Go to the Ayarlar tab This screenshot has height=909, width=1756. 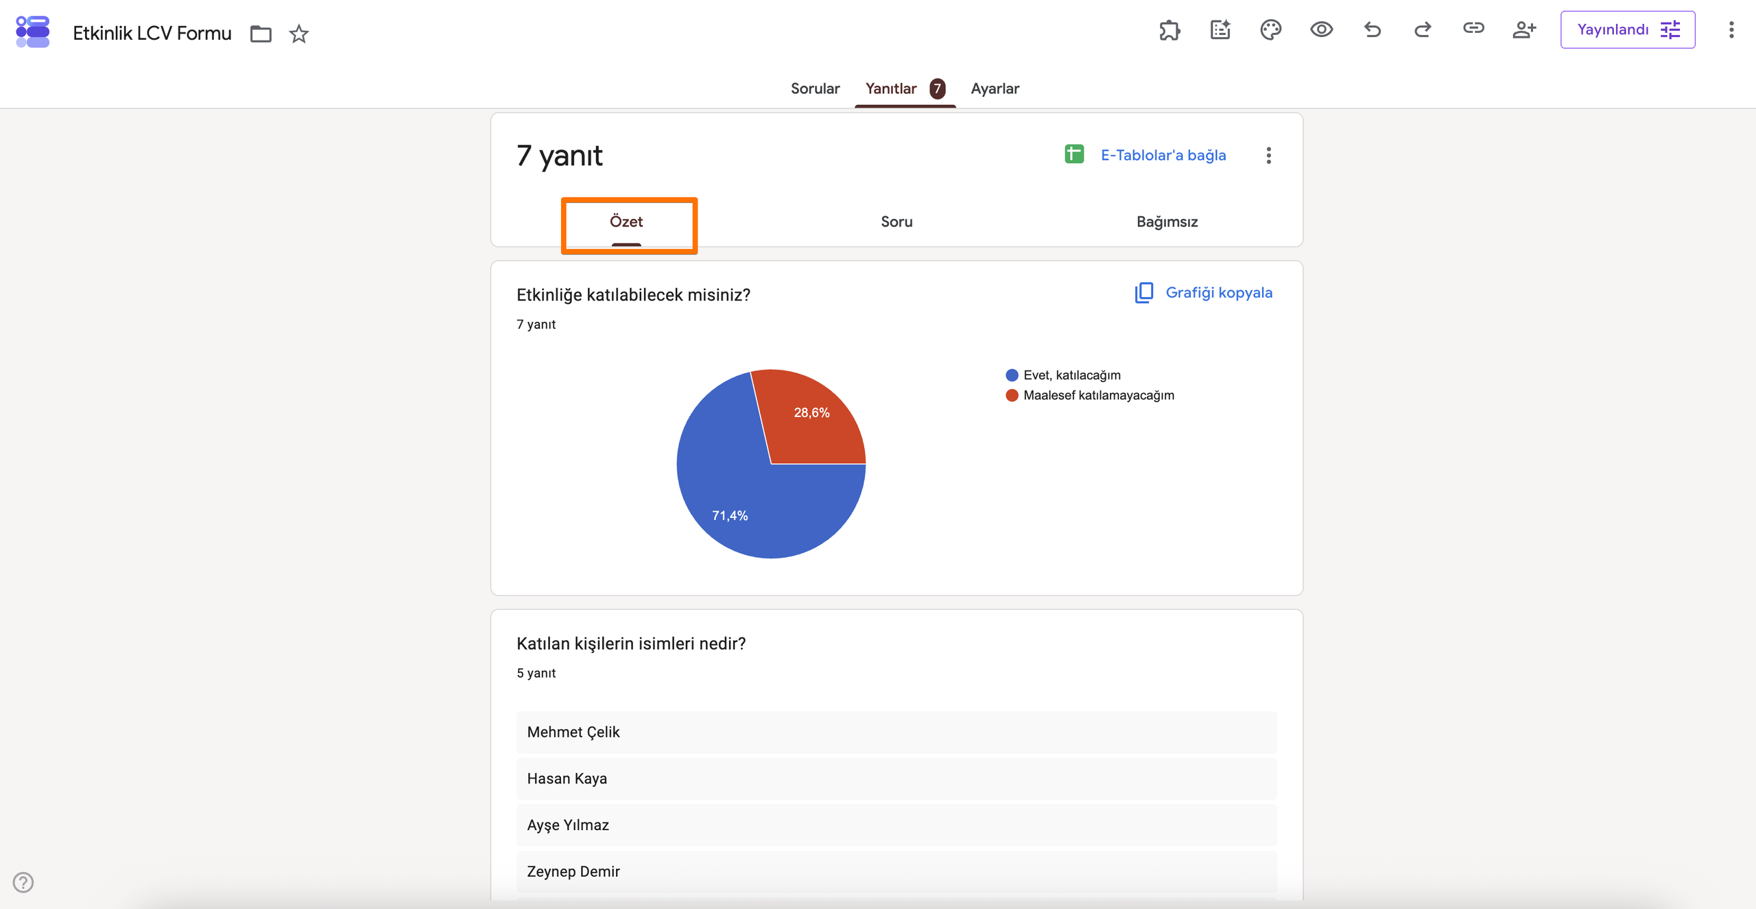(x=995, y=88)
